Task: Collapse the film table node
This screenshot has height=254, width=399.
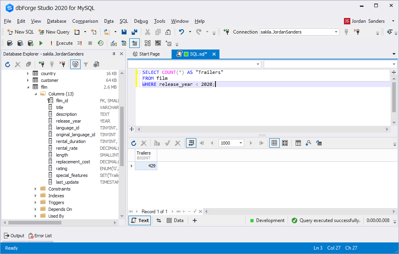Action: (x=28, y=87)
